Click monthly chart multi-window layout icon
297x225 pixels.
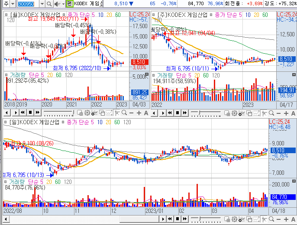pyautogui.click(x=80, y=113)
